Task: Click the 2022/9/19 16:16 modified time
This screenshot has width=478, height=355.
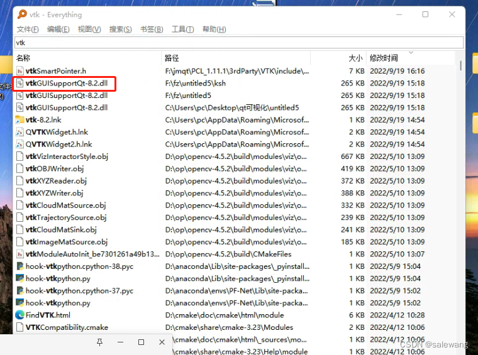Action: pos(397,71)
